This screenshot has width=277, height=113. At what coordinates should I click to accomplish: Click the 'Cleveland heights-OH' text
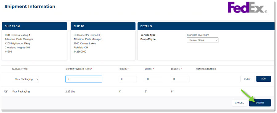point(17,47)
